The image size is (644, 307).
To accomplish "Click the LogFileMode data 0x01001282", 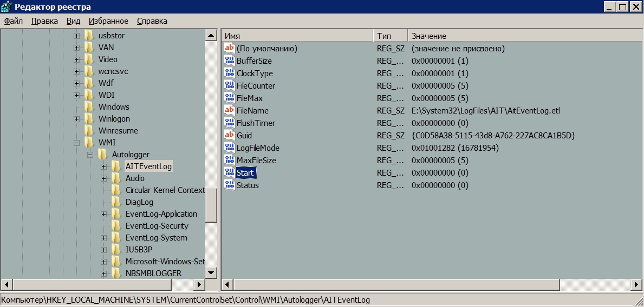I will click(x=455, y=148).
